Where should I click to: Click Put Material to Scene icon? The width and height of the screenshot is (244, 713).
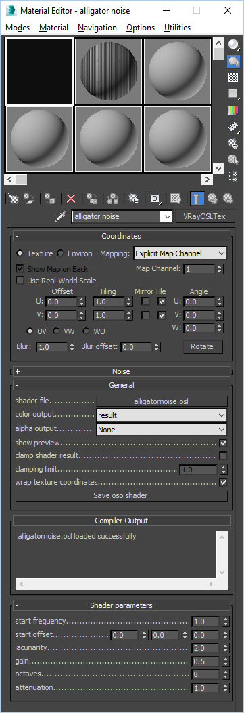coord(29,199)
